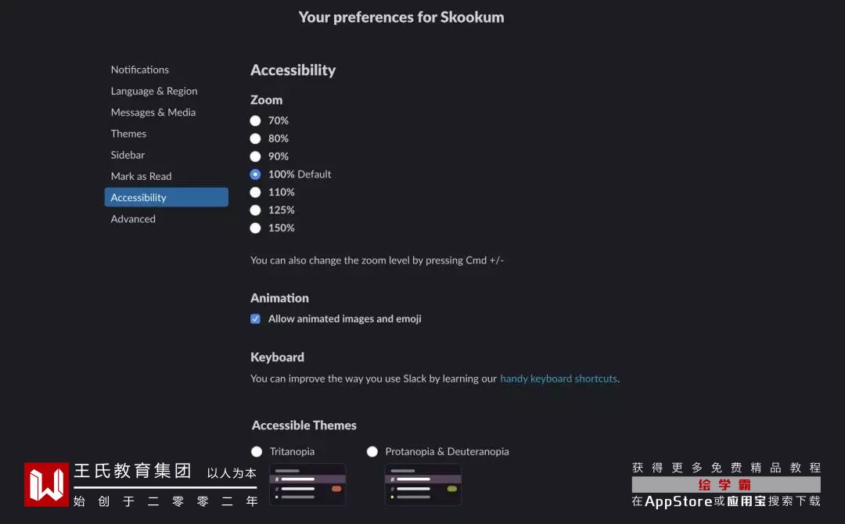Go to Language & Region settings

click(x=154, y=91)
